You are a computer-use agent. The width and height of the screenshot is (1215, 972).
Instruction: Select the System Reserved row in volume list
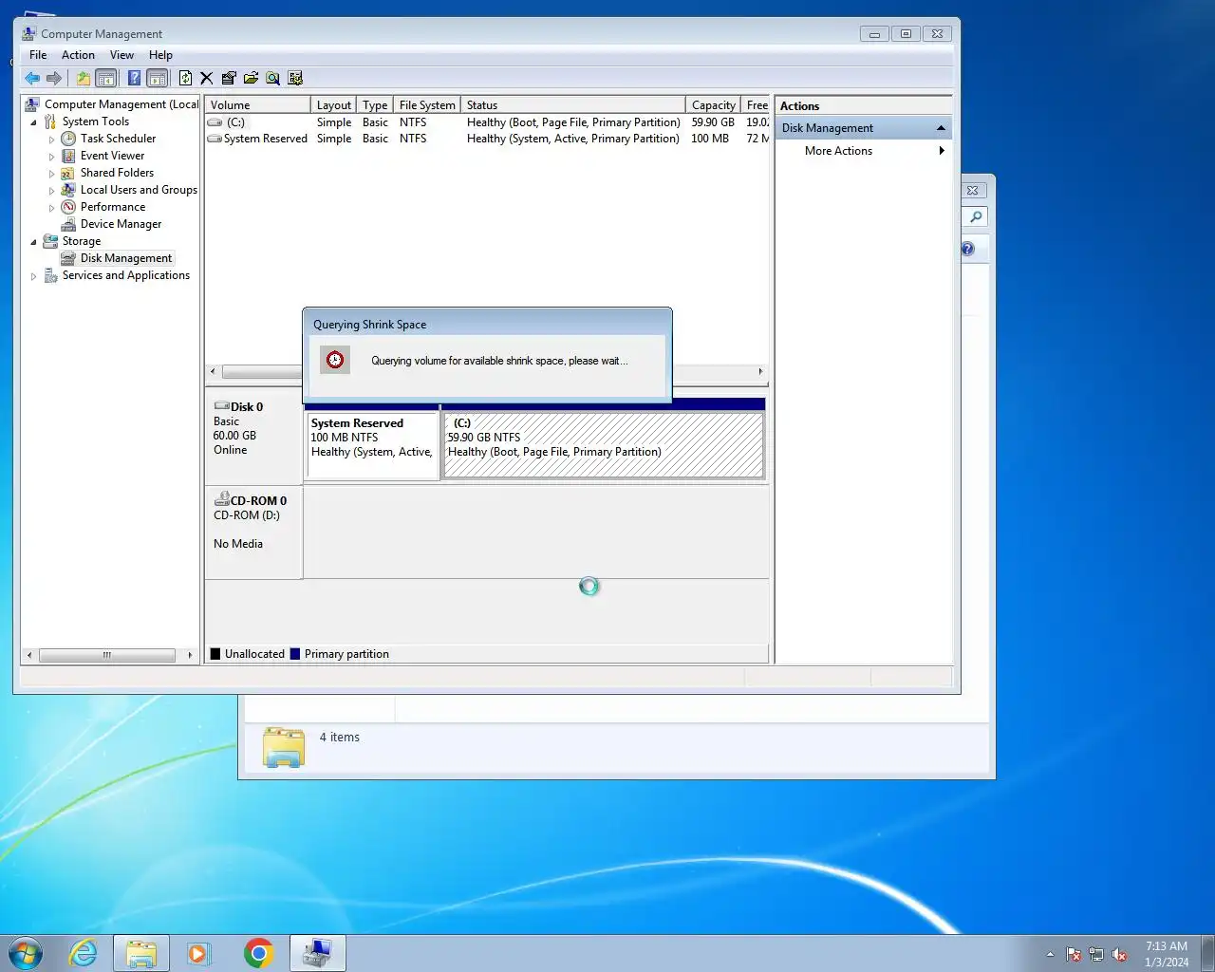pos(487,139)
